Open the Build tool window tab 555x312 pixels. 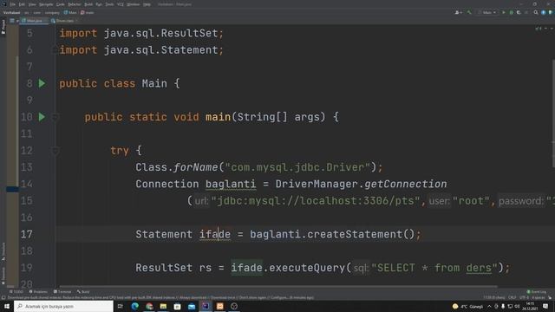(x=83, y=292)
